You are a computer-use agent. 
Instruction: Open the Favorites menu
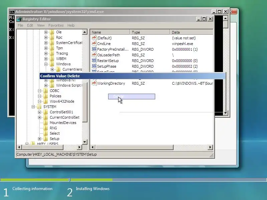pos(56,25)
